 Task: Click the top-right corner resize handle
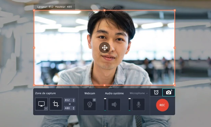coord(175,10)
